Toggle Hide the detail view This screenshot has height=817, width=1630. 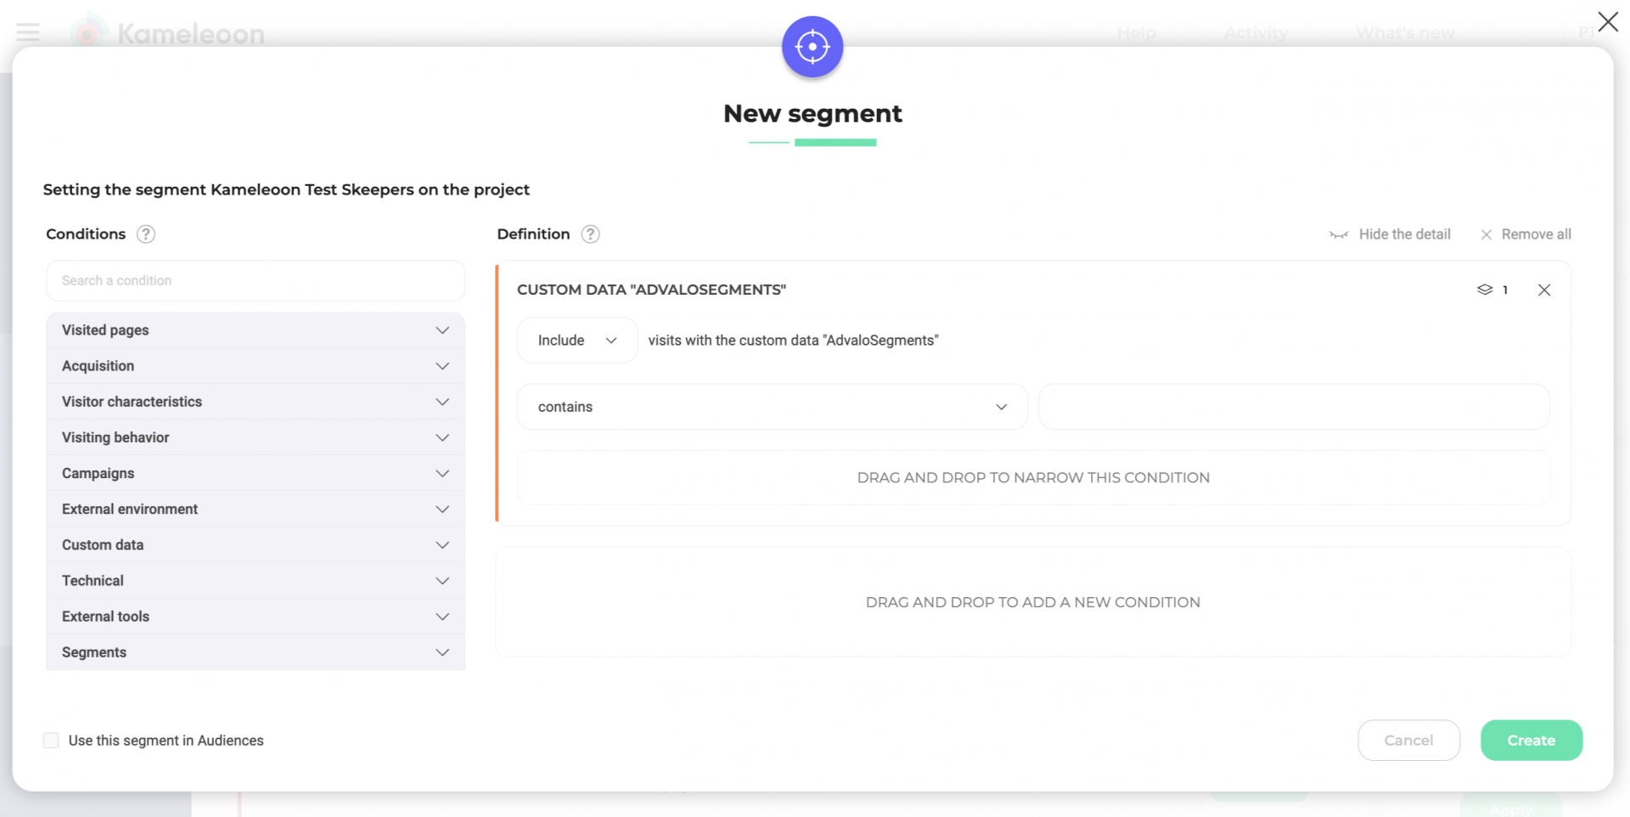pos(1390,235)
